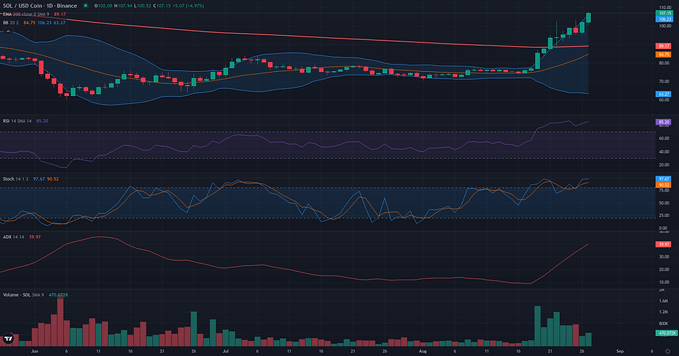Click the 80.00 tick on the price scale
Image resolution: width=679 pixels, height=356 pixels.
click(664, 63)
